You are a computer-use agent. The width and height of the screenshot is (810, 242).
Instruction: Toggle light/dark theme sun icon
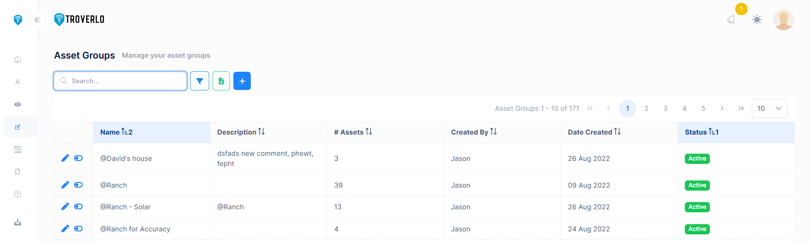click(x=757, y=20)
